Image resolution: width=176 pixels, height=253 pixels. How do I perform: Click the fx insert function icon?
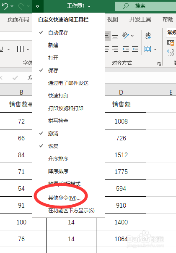click(x=30, y=78)
